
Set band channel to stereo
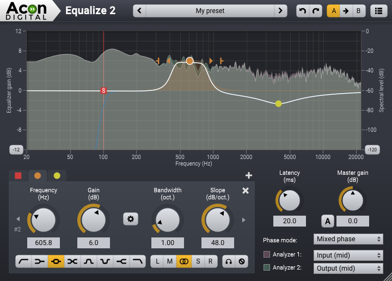[184, 261]
